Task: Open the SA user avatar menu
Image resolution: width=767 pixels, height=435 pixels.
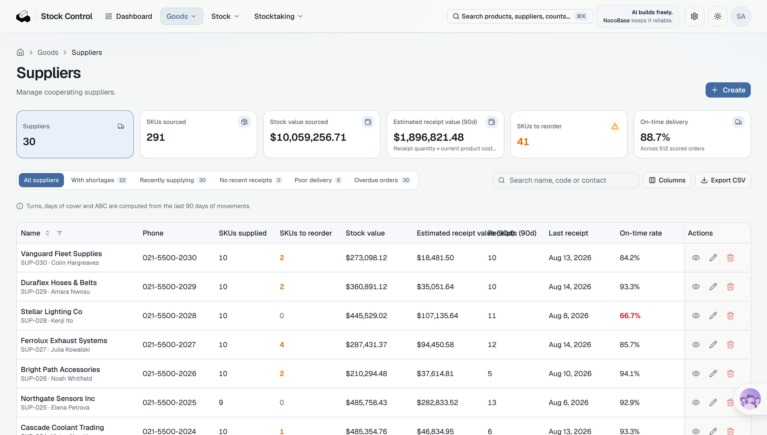Action: coord(741,17)
